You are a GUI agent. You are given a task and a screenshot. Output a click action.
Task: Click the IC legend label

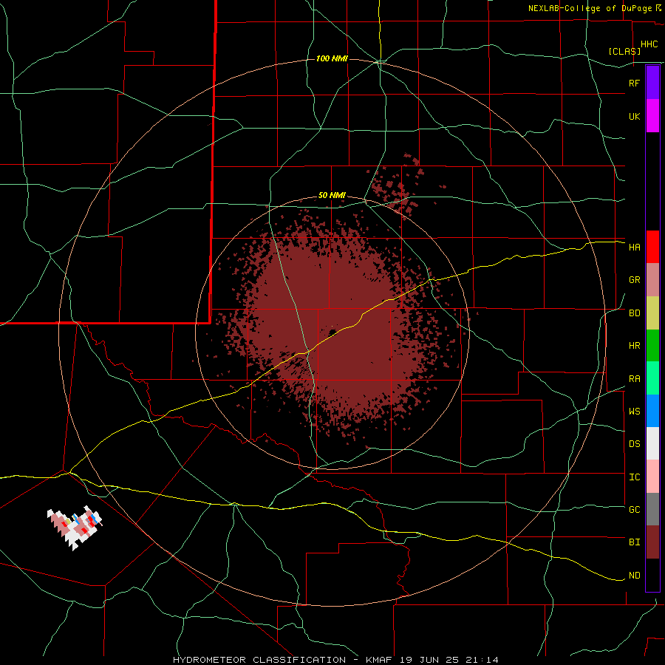click(635, 477)
